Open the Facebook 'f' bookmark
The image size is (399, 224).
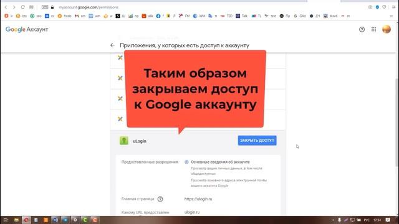(x=160, y=16)
